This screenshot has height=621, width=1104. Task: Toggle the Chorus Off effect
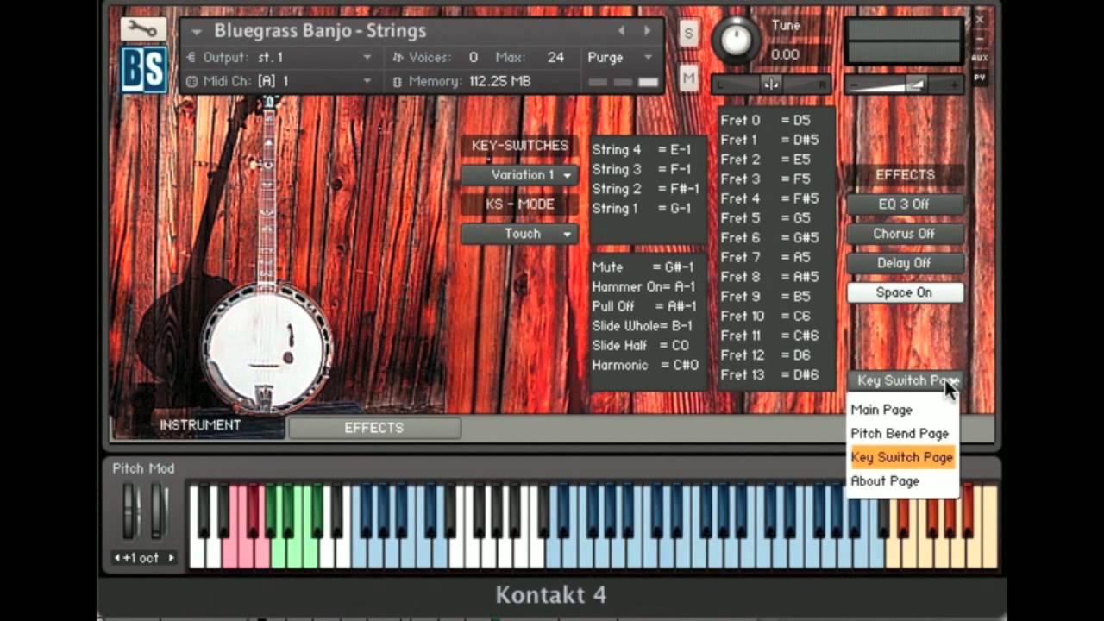click(x=904, y=234)
